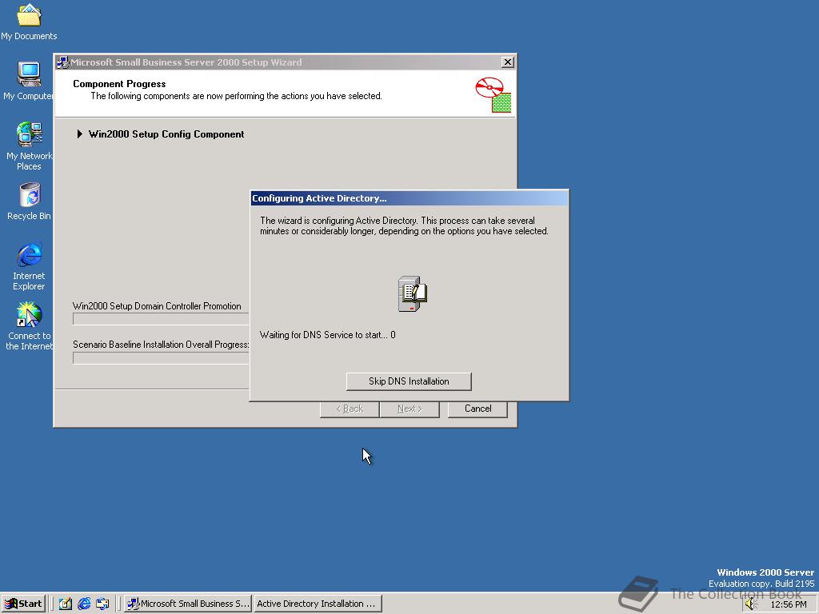Click the disabled Back button
This screenshot has height=614, width=819.
click(x=350, y=409)
